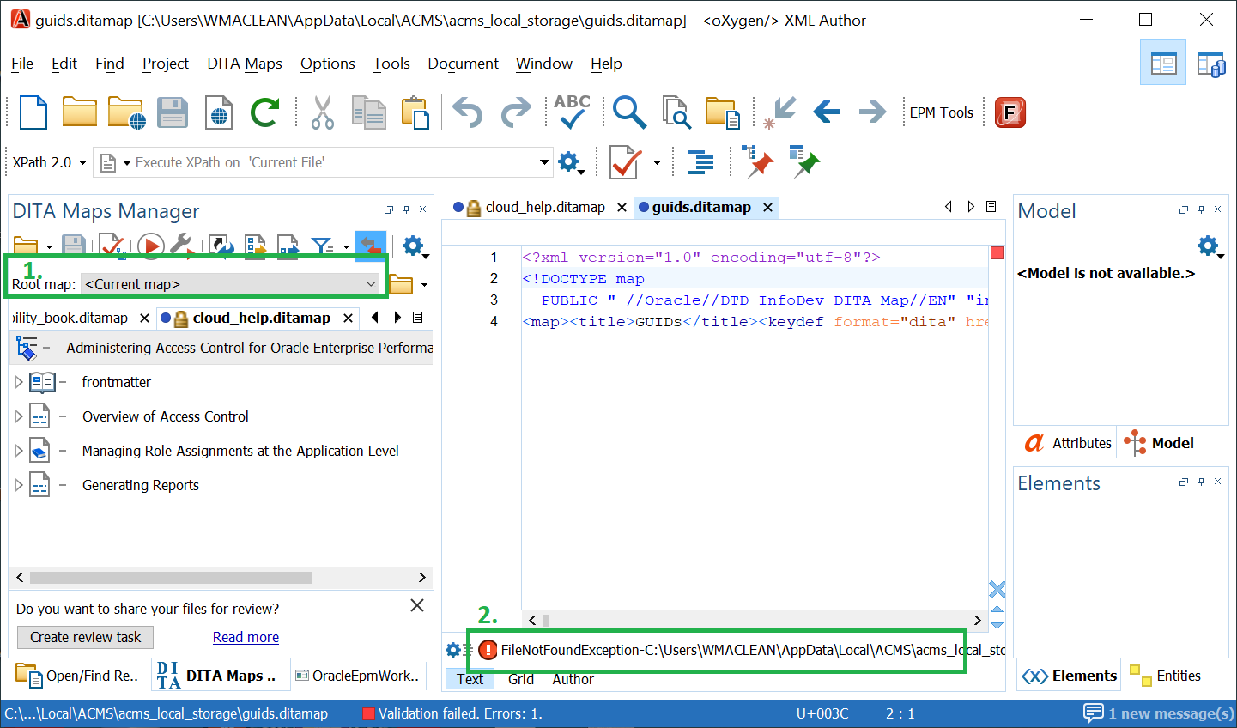Follow the Read more link
The image size is (1237, 728).
pyautogui.click(x=246, y=637)
